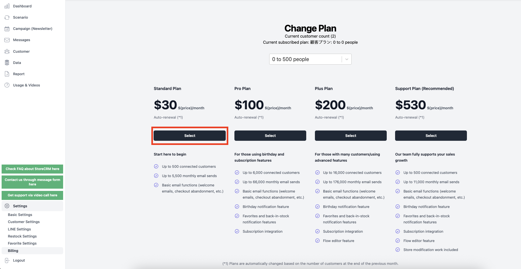Open the Dashboard bar chart icon
This screenshot has height=269, width=521.
(x=7, y=6)
